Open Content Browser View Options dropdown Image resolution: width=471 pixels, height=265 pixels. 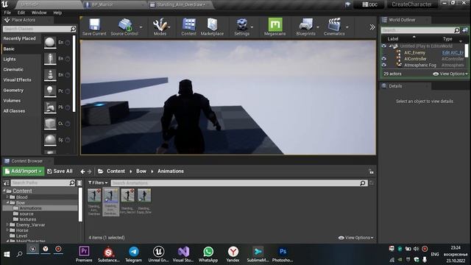click(x=356, y=238)
